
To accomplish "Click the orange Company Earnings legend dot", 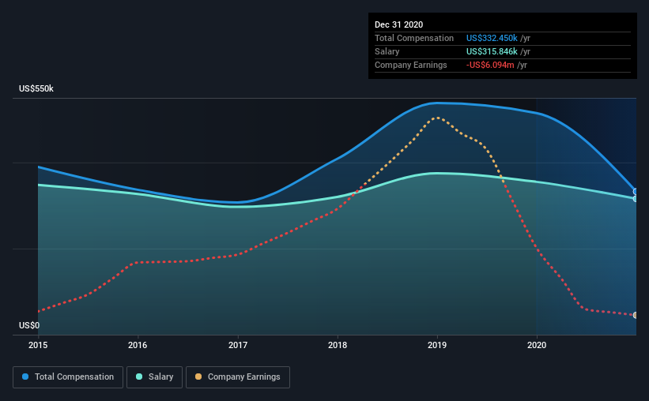I will point(198,377).
